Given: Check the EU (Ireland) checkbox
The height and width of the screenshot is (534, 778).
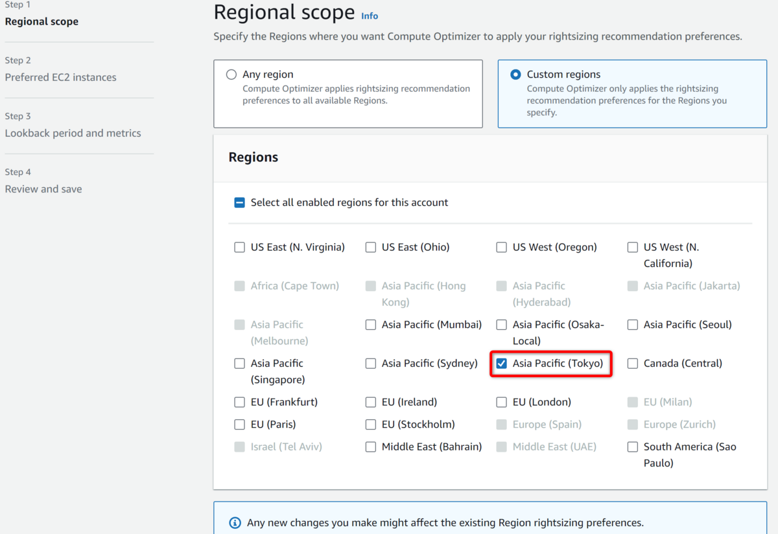Looking at the screenshot, I should click(370, 402).
